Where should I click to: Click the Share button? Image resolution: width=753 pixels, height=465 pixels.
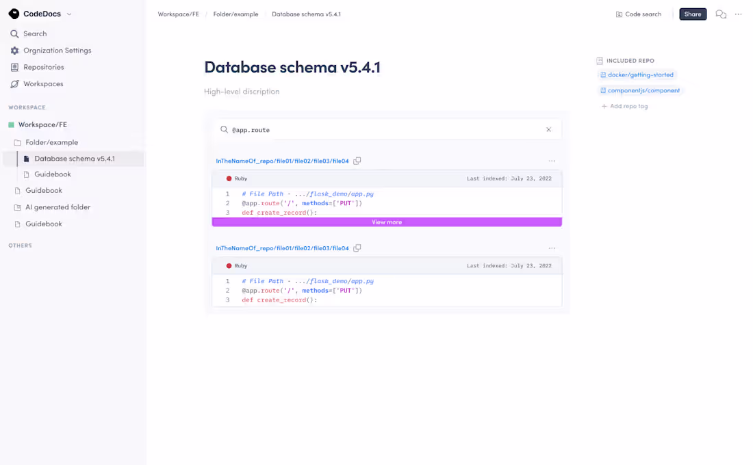click(693, 14)
